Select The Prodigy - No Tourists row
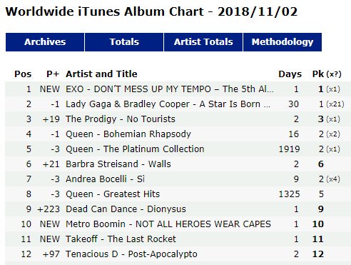Viewport: 351px width, 265px height. point(178,119)
